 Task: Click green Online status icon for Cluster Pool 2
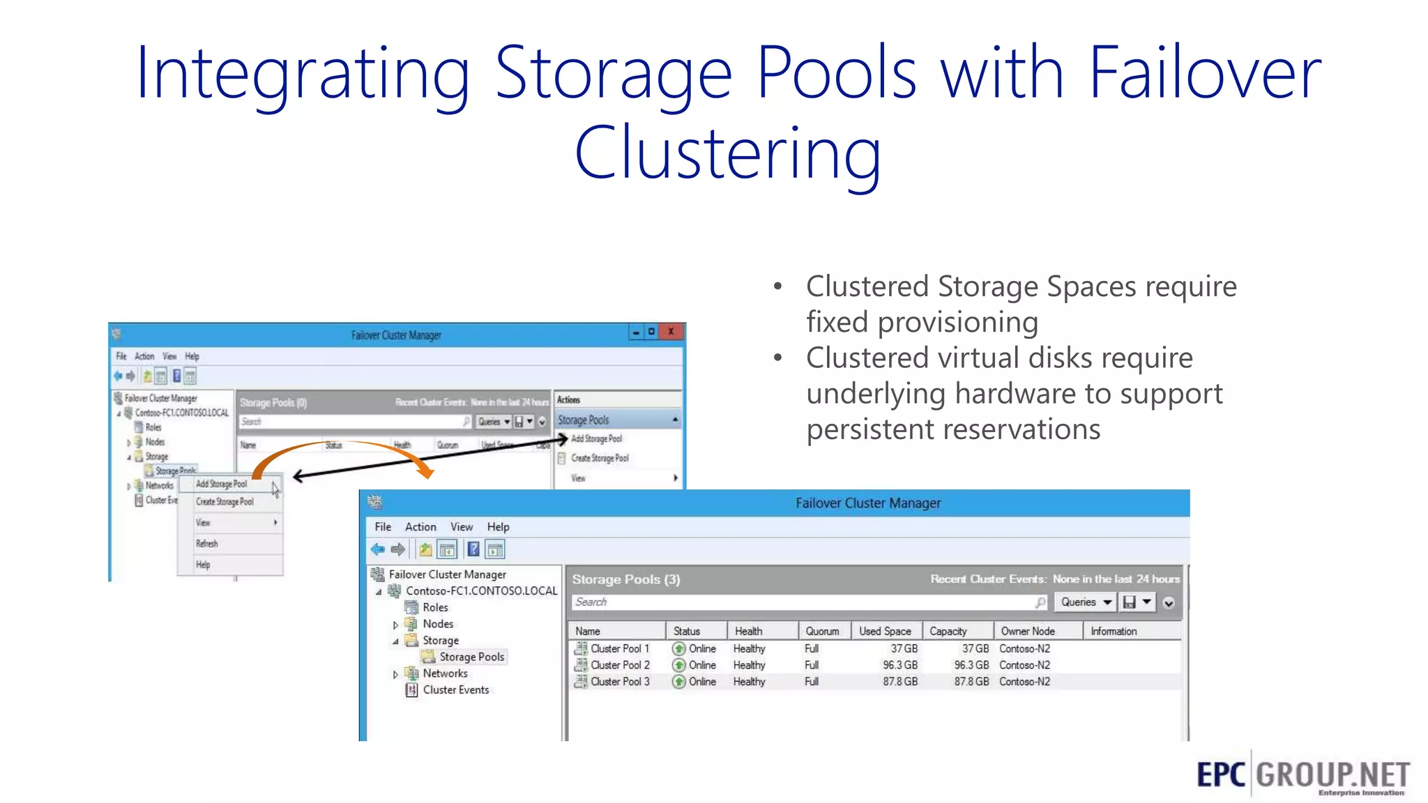tap(678, 665)
